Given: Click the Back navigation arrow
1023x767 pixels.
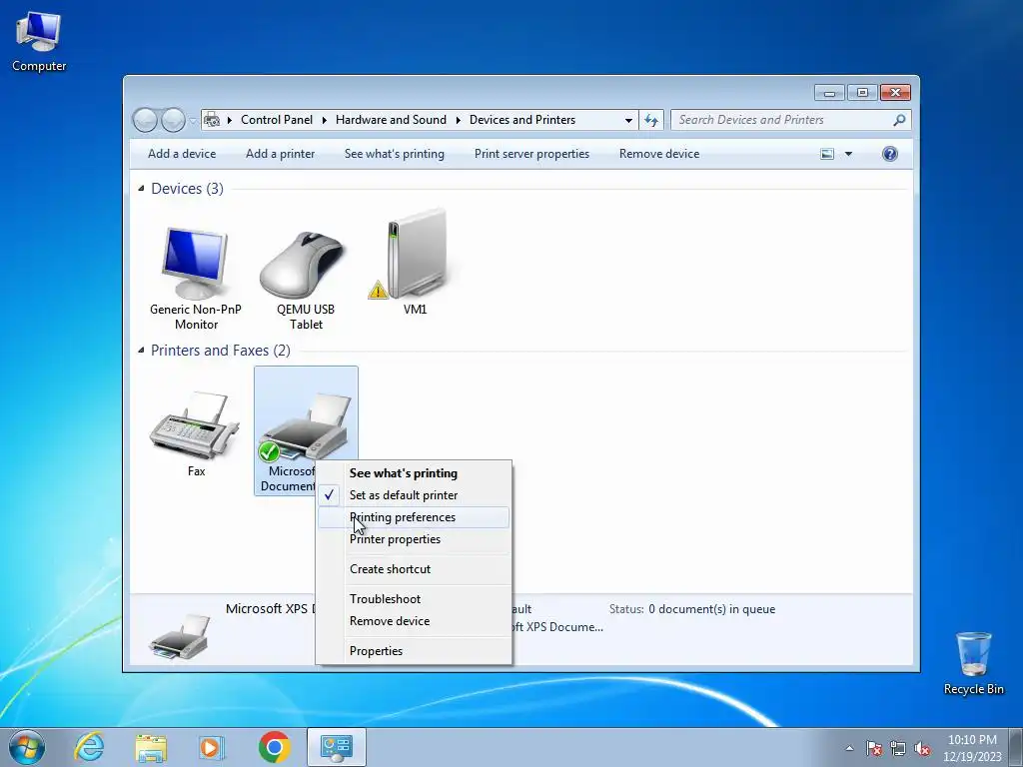Looking at the screenshot, I should click(145, 120).
